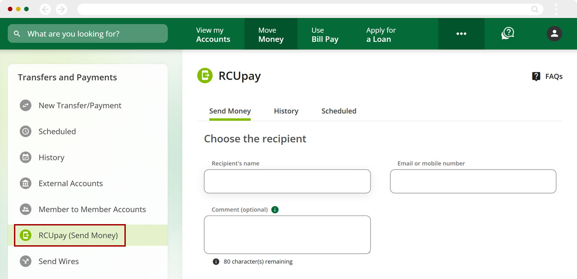Open the Use Bill Pay menu

point(325,35)
